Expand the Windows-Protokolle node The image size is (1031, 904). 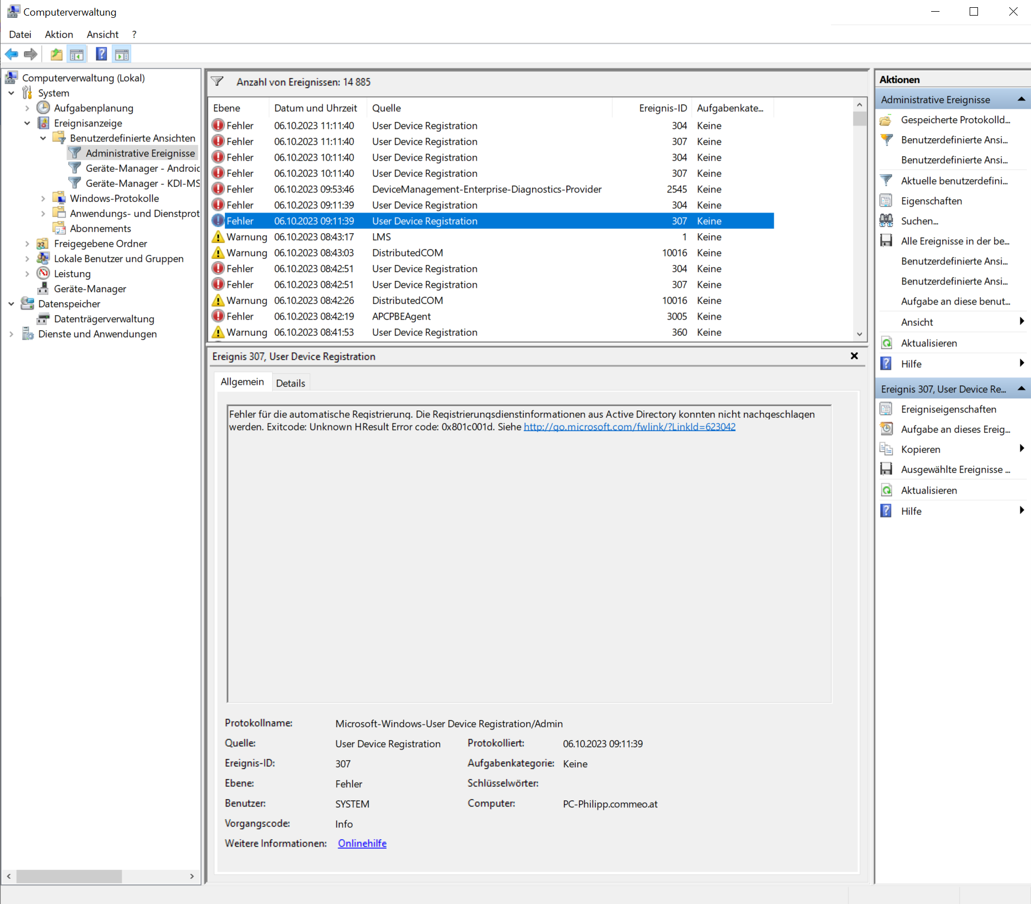tap(43, 199)
